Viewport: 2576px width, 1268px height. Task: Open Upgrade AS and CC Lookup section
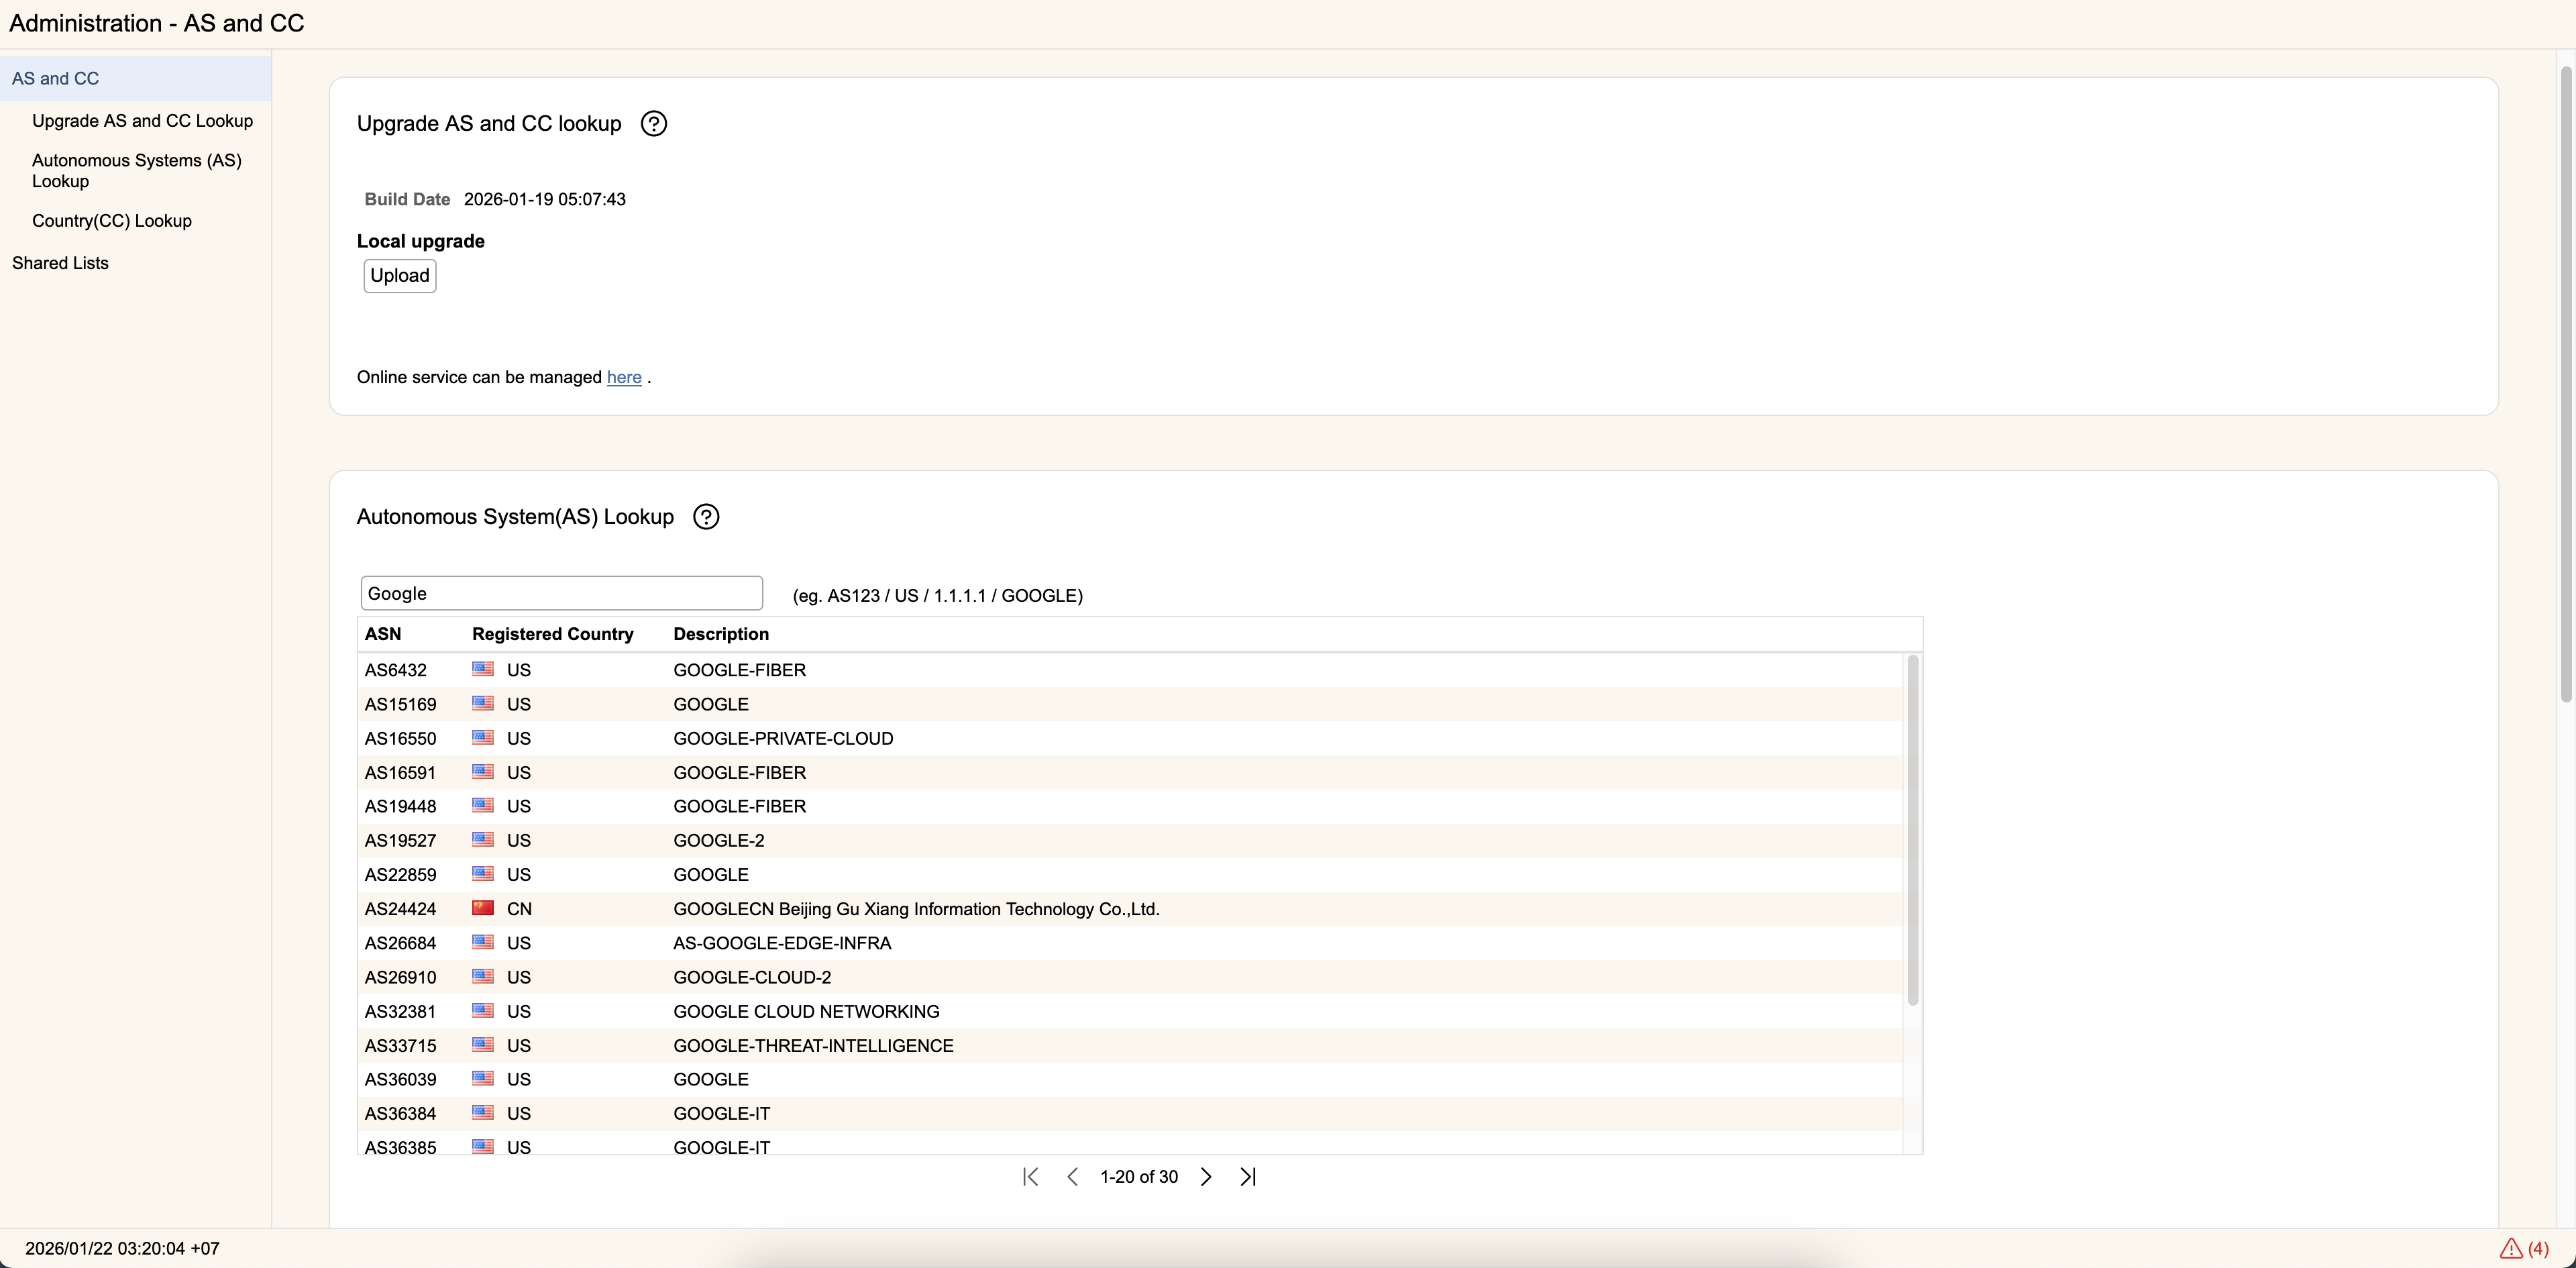pyautogui.click(x=142, y=121)
